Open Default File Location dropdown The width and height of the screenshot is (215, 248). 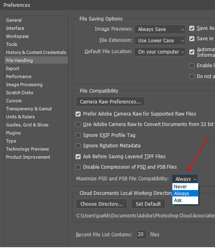160,52
